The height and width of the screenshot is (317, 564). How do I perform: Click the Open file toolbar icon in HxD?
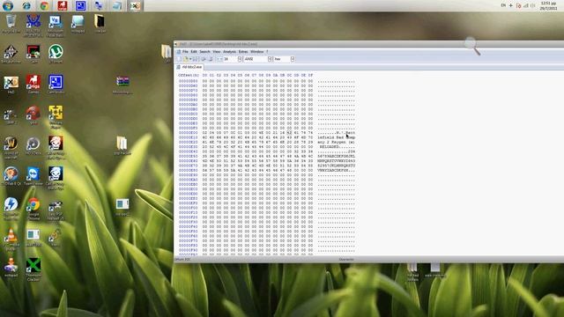click(x=186, y=59)
